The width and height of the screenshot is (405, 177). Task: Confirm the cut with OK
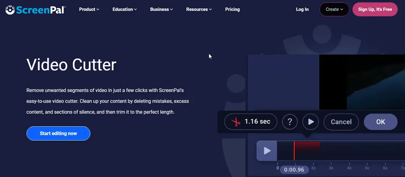tap(381, 122)
